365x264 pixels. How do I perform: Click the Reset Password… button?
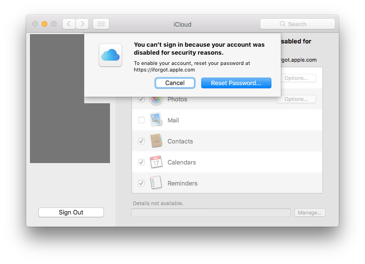point(236,83)
